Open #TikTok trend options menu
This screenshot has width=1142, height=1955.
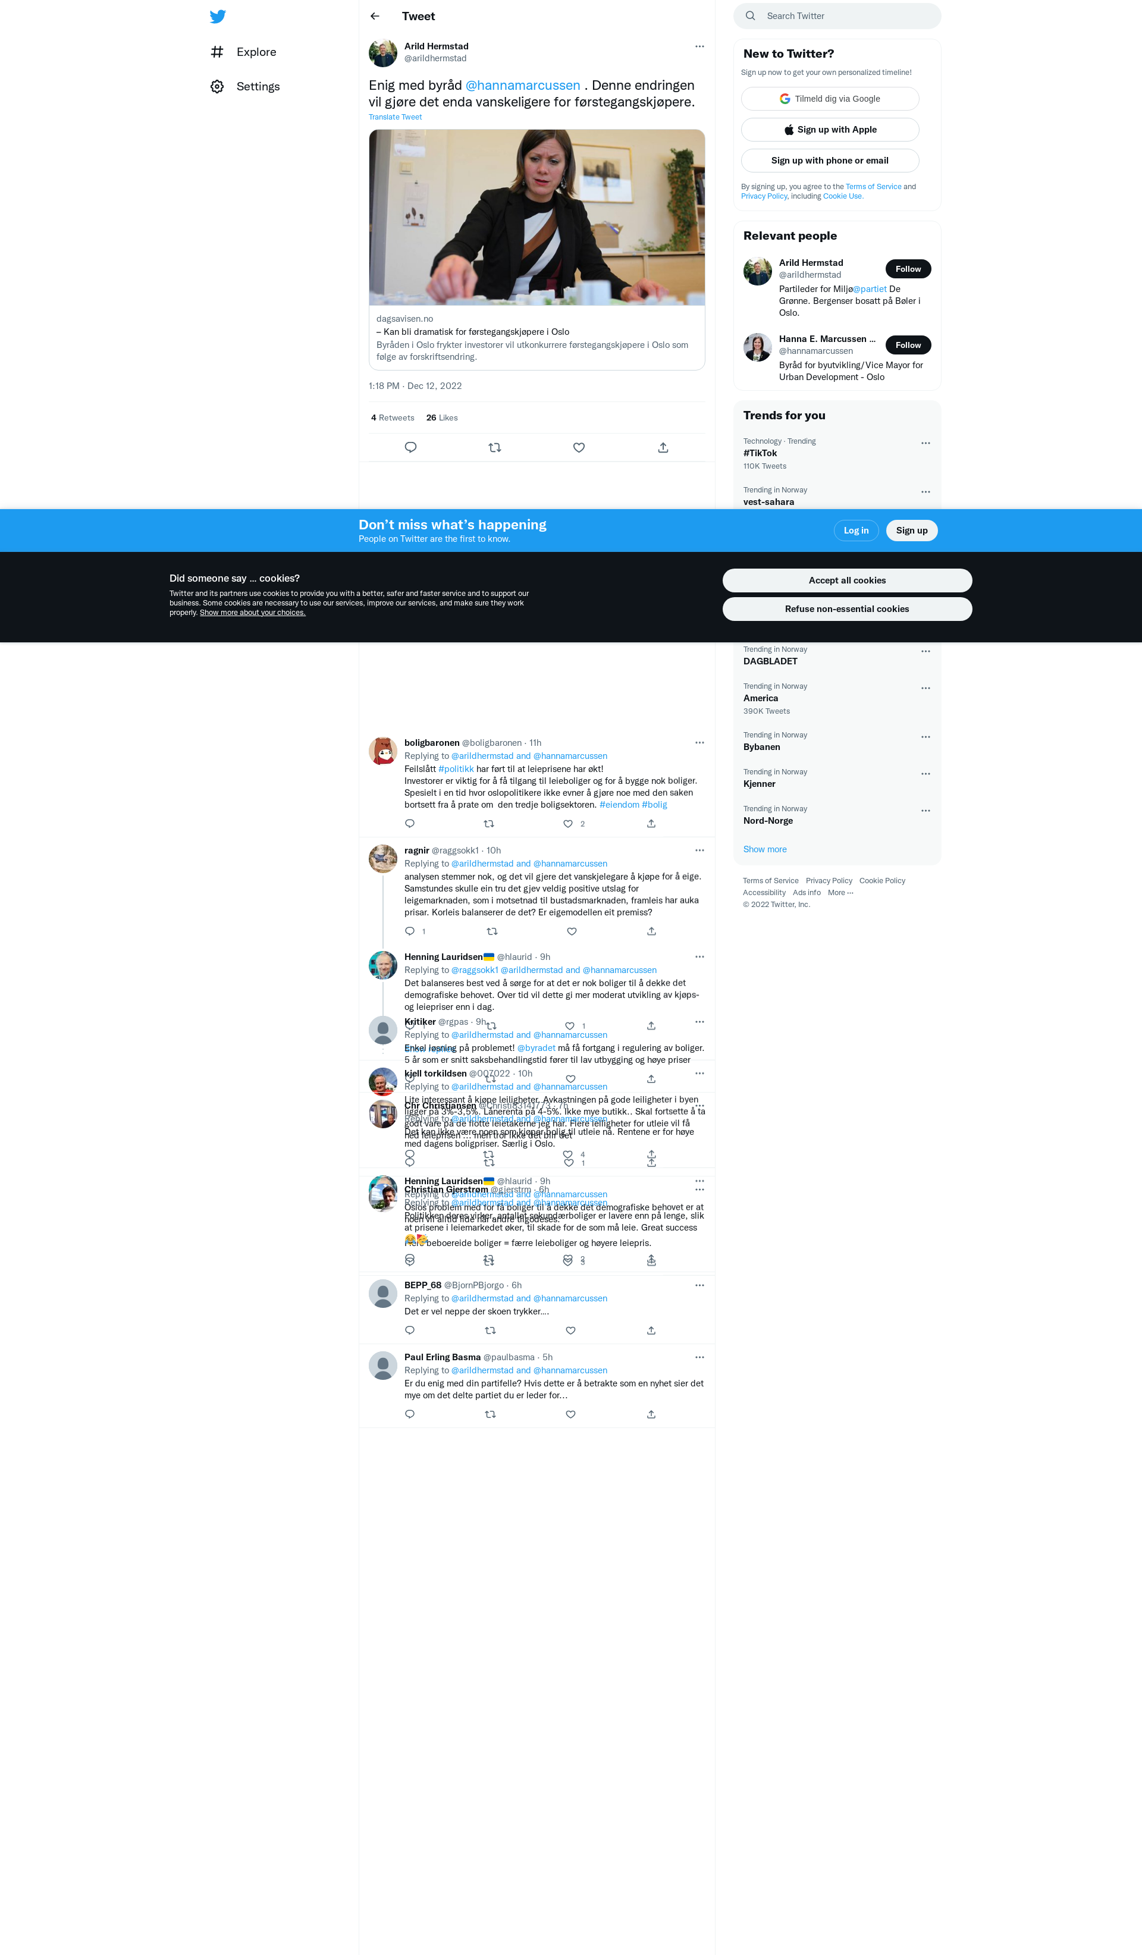[x=925, y=443]
